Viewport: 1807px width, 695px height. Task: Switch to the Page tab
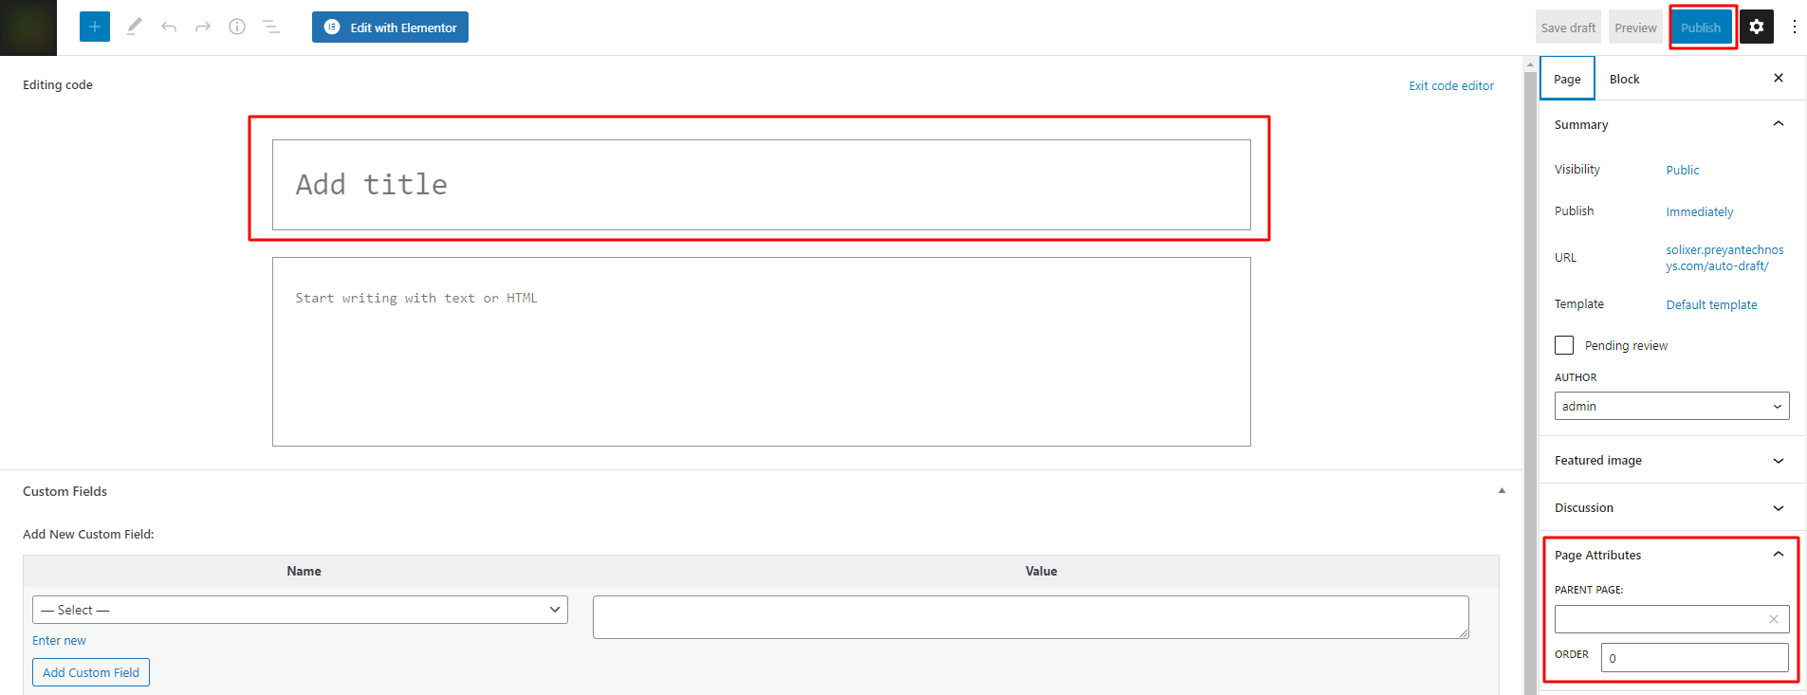click(1567, 79)
